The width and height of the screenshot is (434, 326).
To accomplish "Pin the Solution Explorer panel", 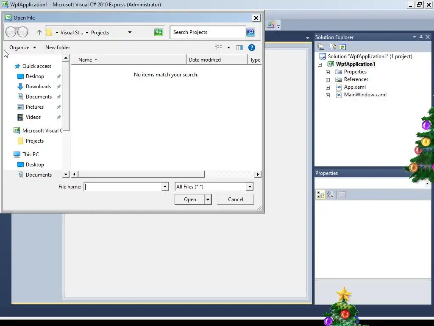I will point(421,37).
